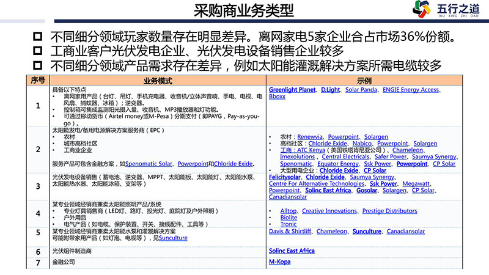Click the Megawatt link

416,184
